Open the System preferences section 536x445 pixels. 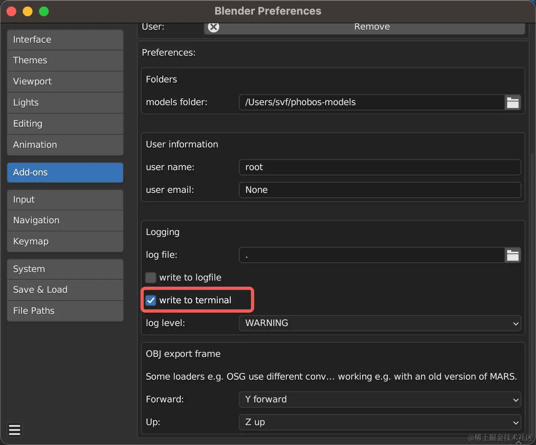tap(65, 269)
